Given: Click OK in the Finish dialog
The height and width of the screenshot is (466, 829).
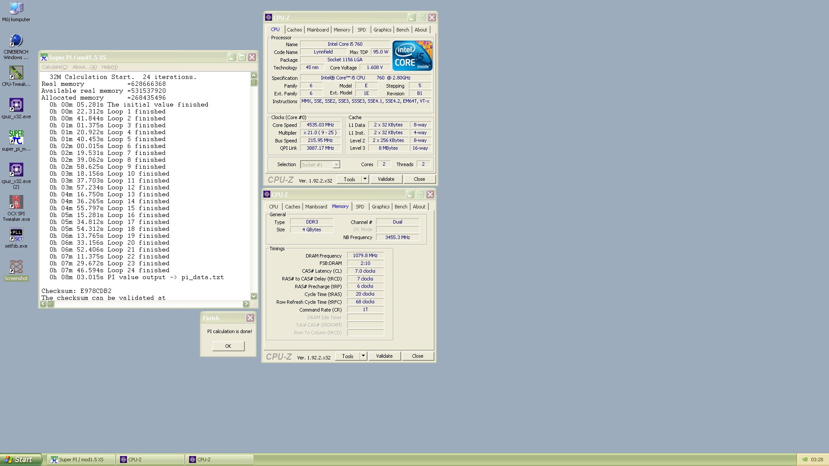Looking at the screenshot, I should (228, 346).
